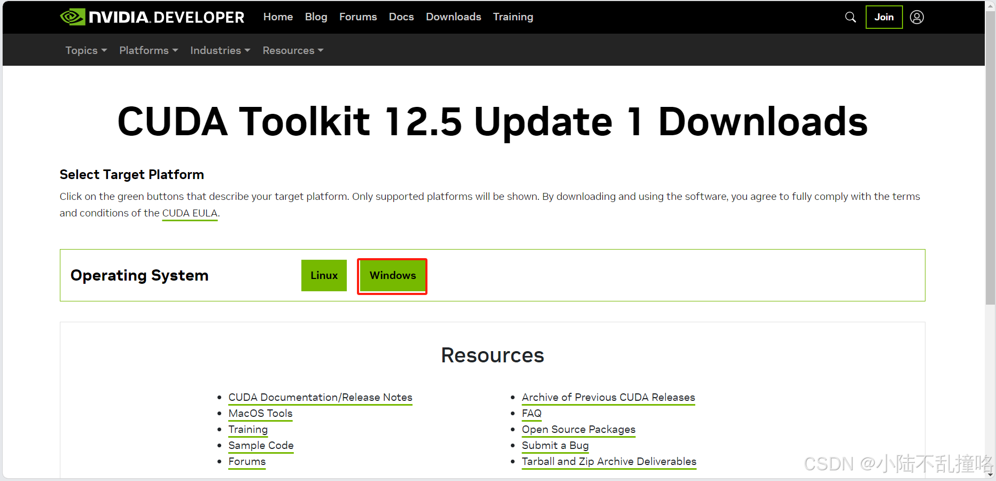This screenshot has height=481, width=996.
Task: Expand the Industries dropdown menu
Action: coord(220,50)
